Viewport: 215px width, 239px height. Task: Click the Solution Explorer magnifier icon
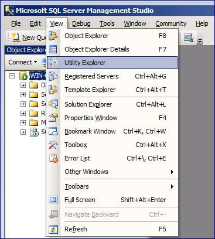pos(53,104)
